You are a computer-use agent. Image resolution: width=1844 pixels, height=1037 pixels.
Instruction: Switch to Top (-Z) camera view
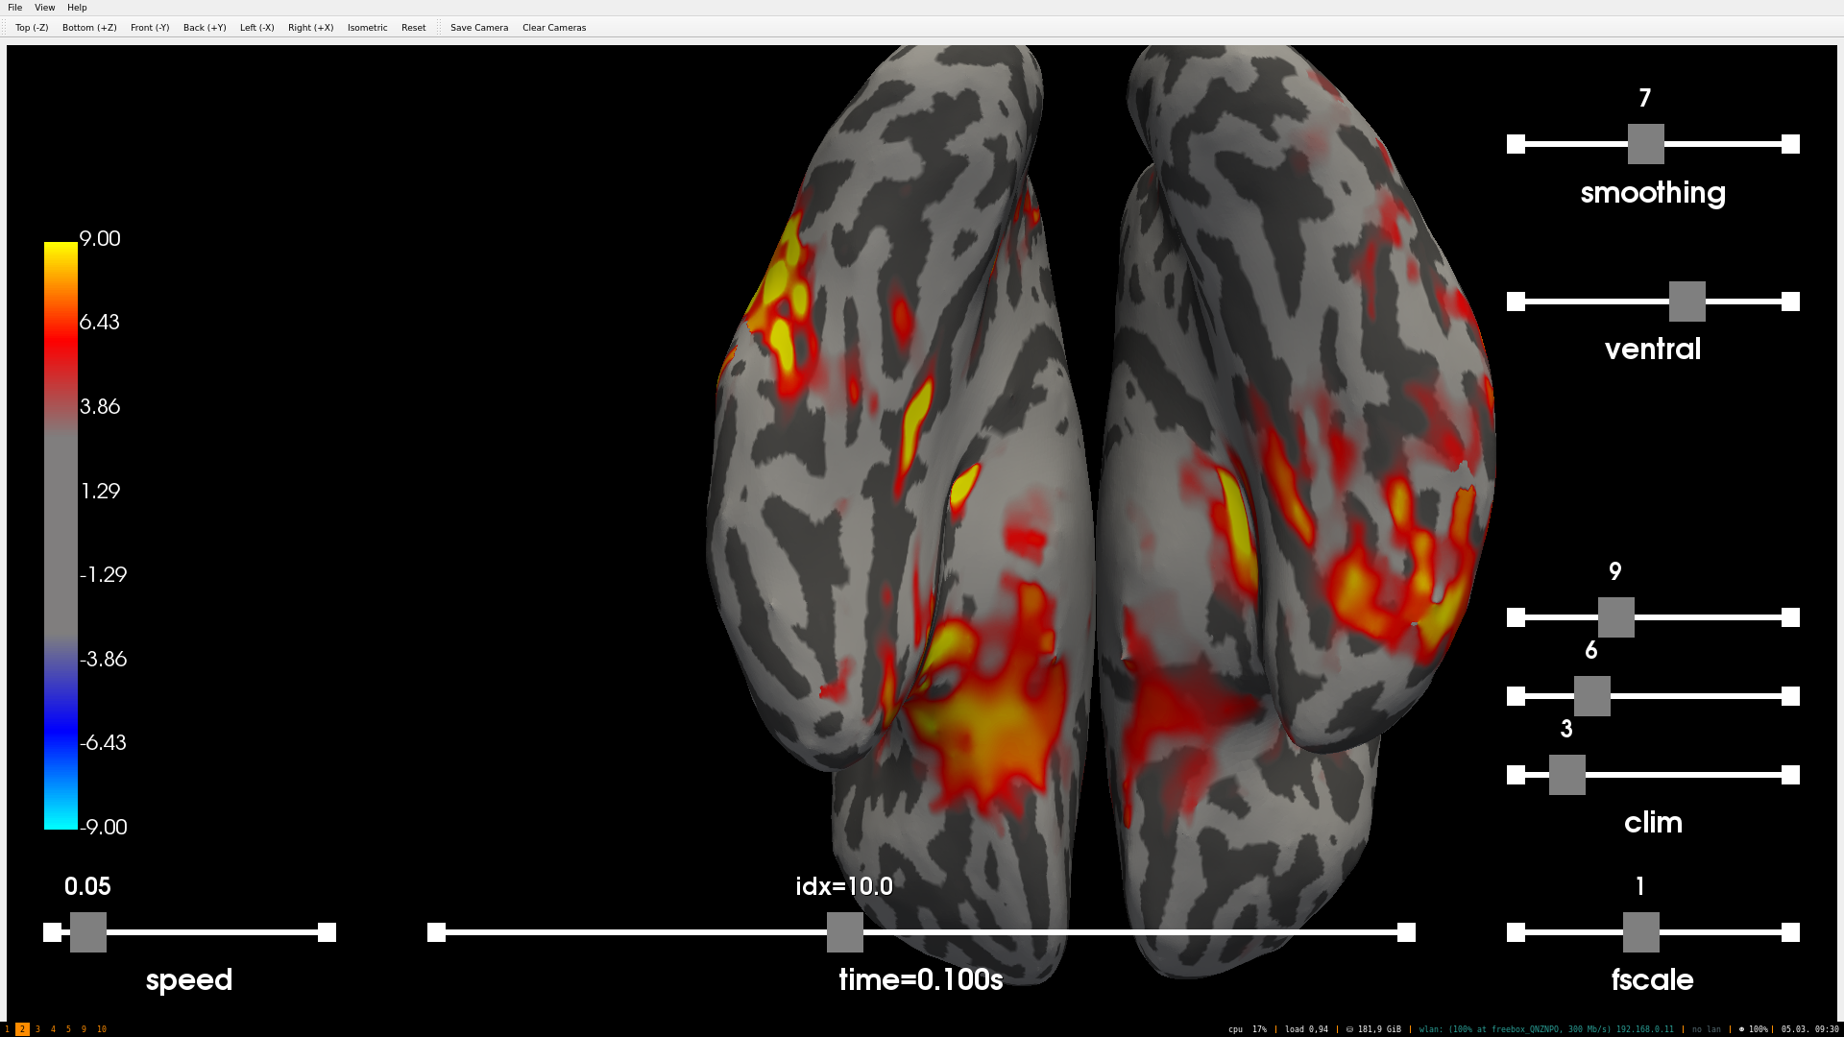coord(32,28)
